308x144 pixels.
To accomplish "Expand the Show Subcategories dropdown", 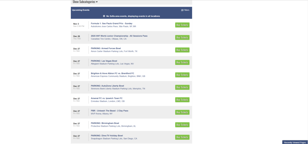I will click(85, 2).
